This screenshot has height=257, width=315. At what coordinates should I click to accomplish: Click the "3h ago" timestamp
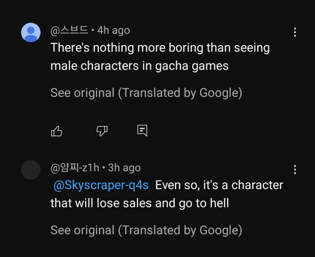pos(124,168)
